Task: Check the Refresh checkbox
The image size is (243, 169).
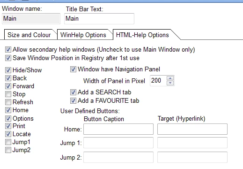Action: [x=8, y=102]
